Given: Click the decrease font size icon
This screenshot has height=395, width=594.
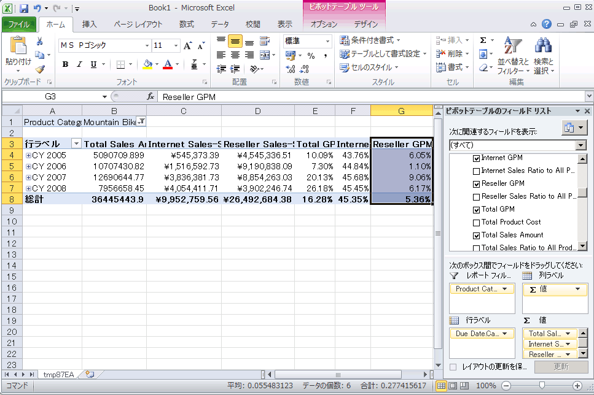Looking at the screenshot, I should coord(201,45).
